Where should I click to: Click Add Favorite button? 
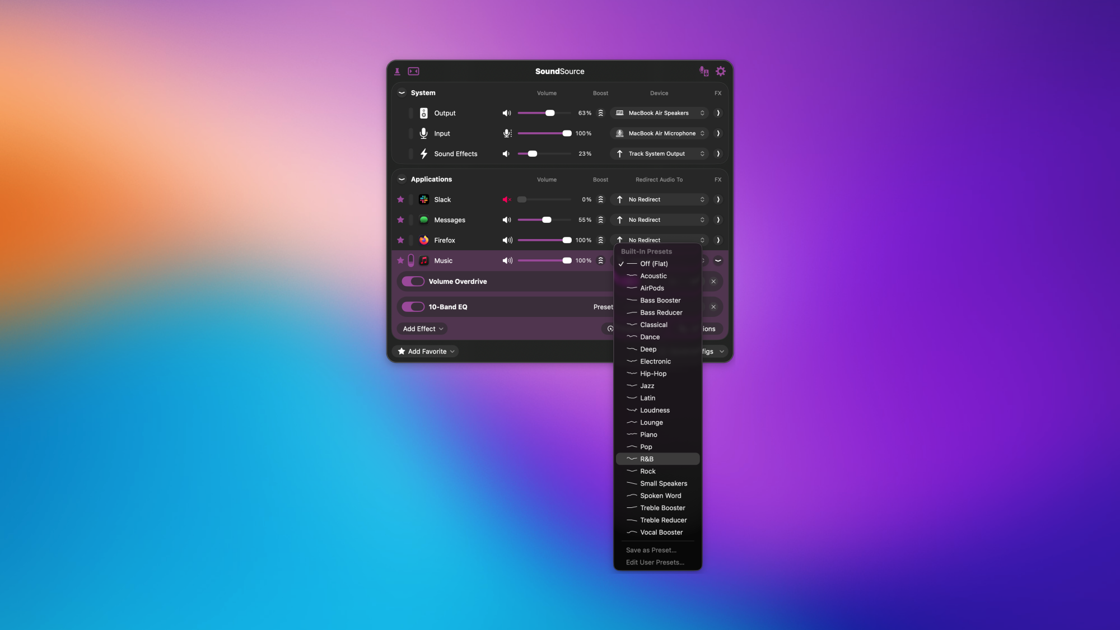426,352
